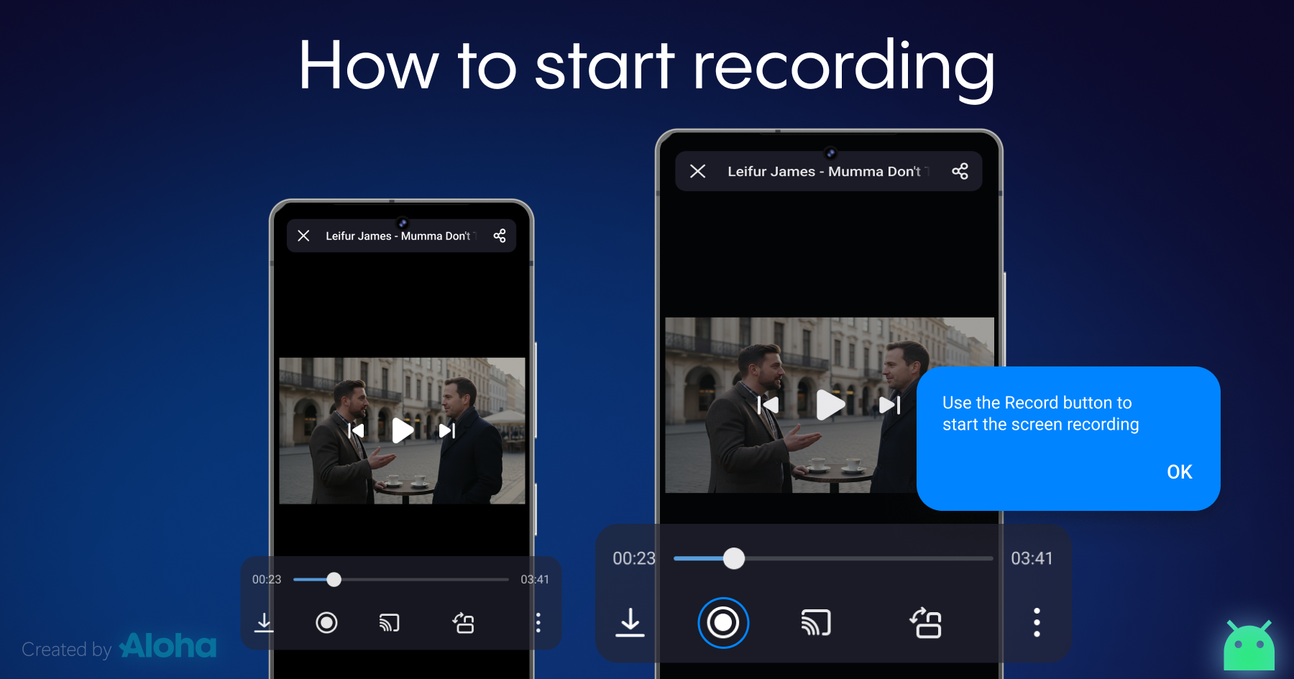The image size is (1294, 679).
Task: Open the Cast icon on the larger phone
Action: pyautogui.click(x=816, y=623)
